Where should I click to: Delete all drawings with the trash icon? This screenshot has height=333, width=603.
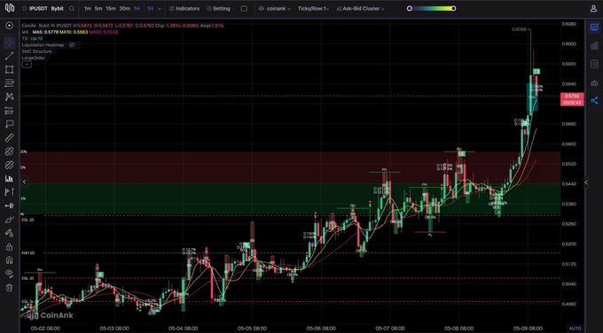(9, 288)
